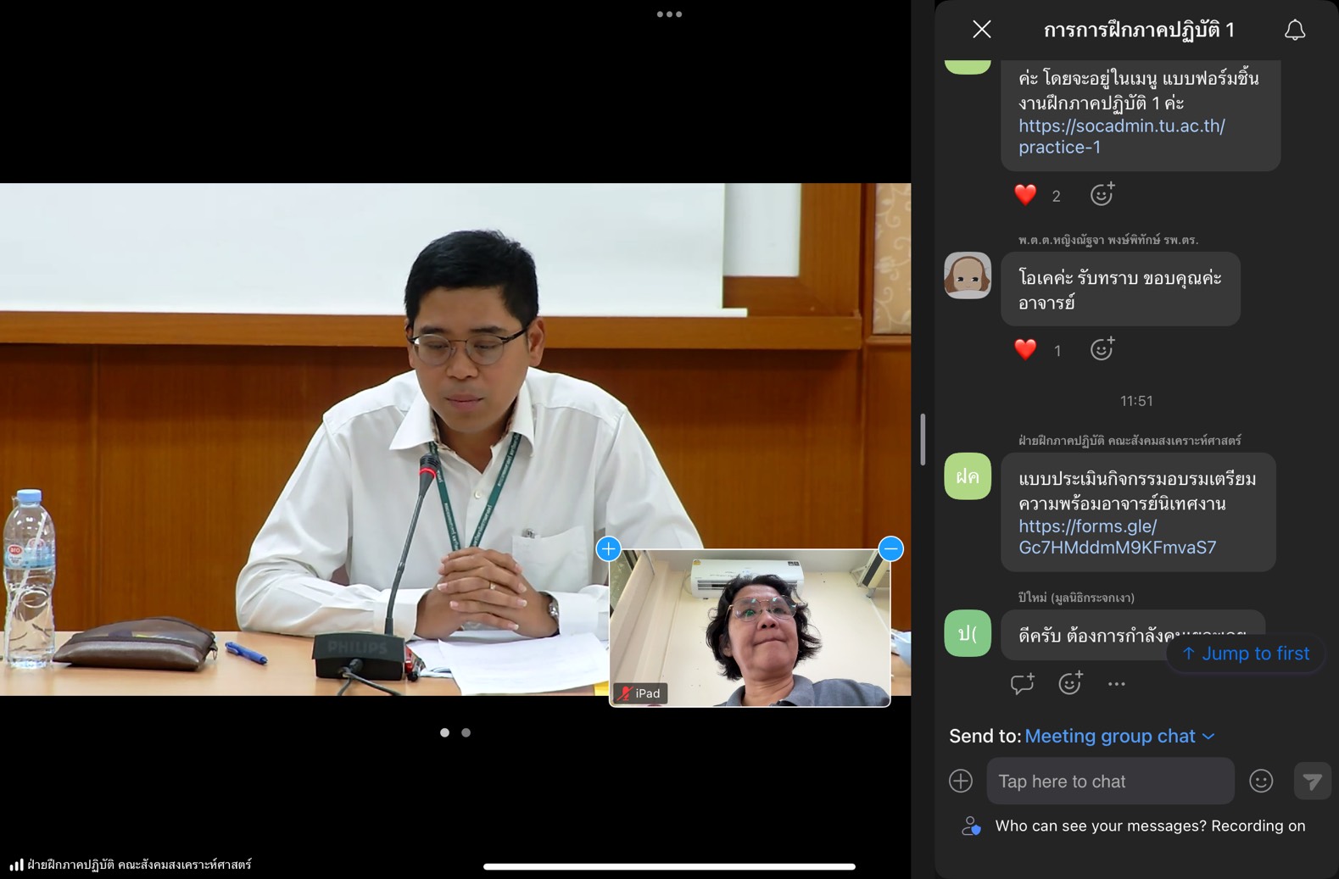Open the forms.gle evaluation form link
The width and height of the screenshot is (1339, 879).
pos(1117,537)
